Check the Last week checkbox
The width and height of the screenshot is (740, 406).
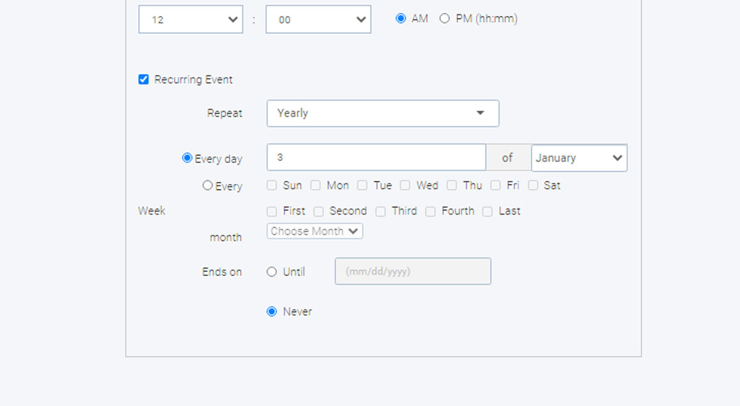tap(488, 212)
